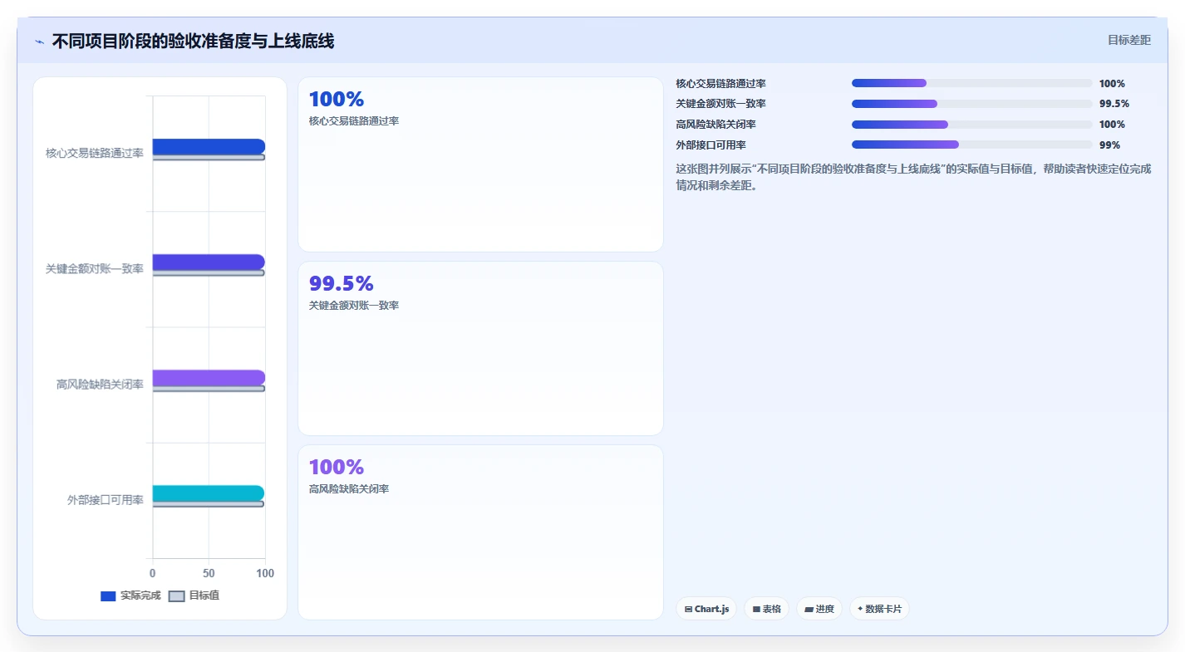Click the 高风险缺陷关闭率 caption in the third card
1185x652 pixels.
[349, 489]
